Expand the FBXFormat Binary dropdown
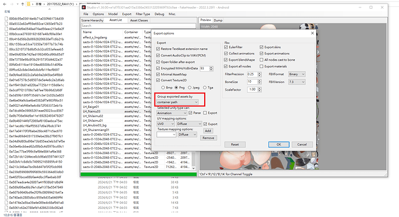The height and width of the screenshot is (217, 399). (x=297, y=74)
